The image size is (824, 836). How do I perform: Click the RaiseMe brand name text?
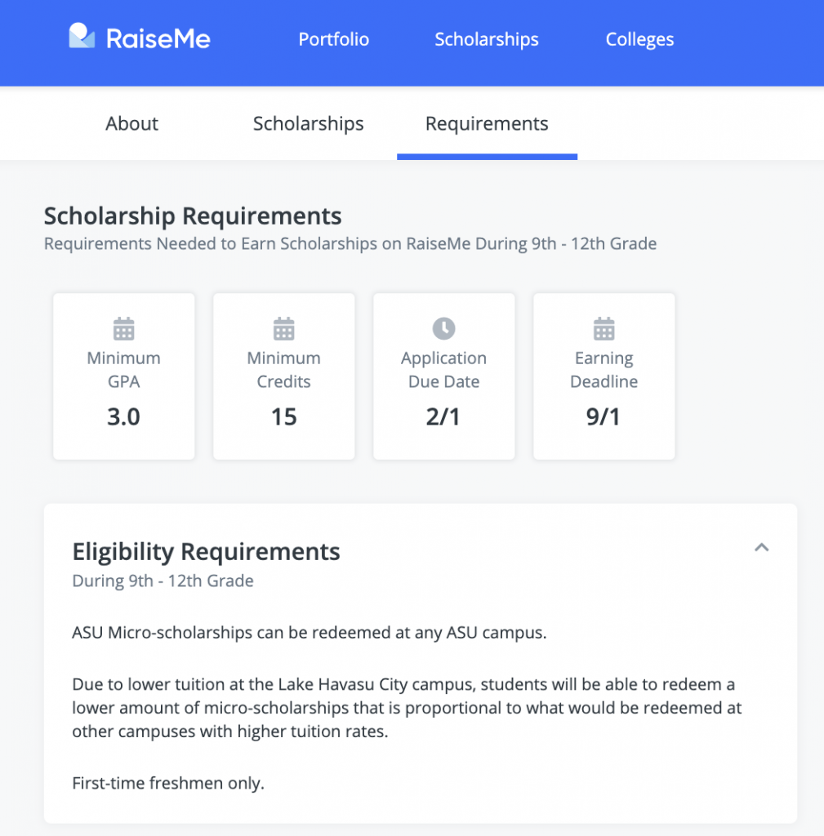(158, 38)
